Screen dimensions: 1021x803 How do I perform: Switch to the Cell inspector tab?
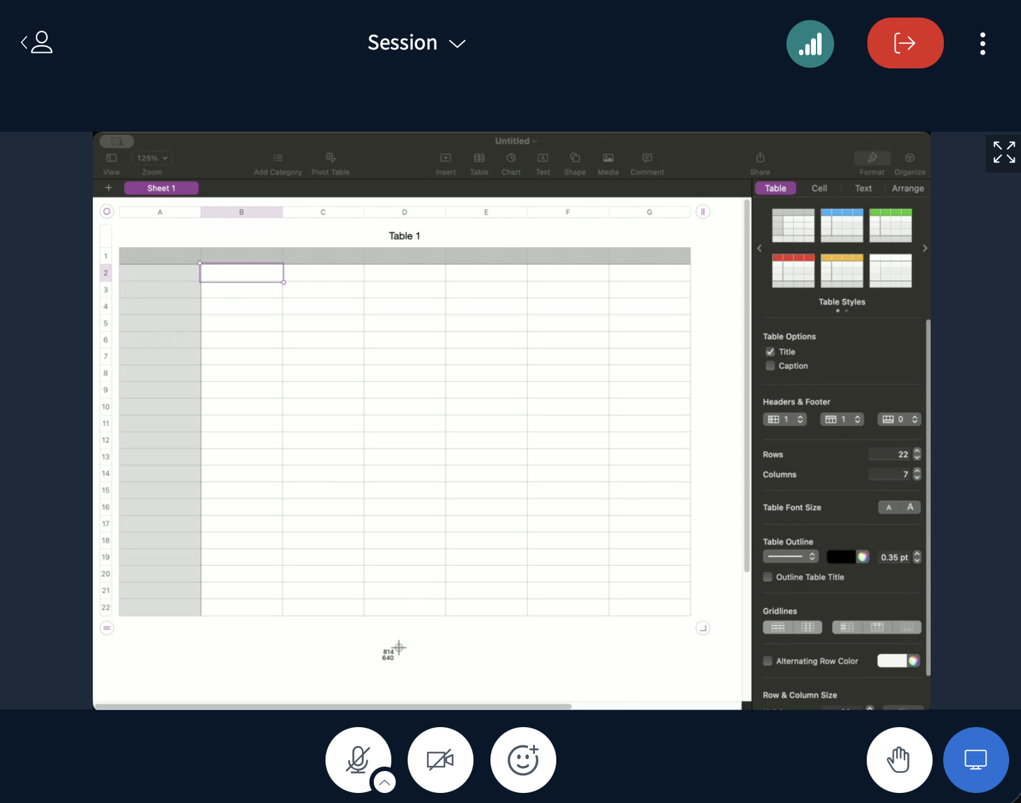819,188
